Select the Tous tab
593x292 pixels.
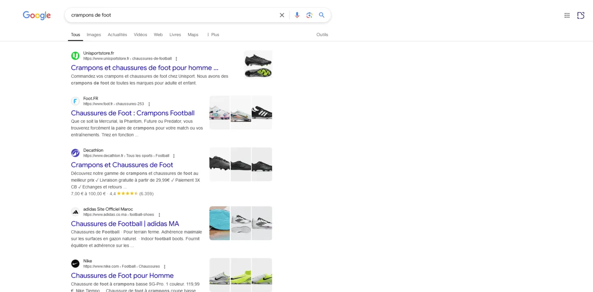pyautogui.click(x=75, y=35)
